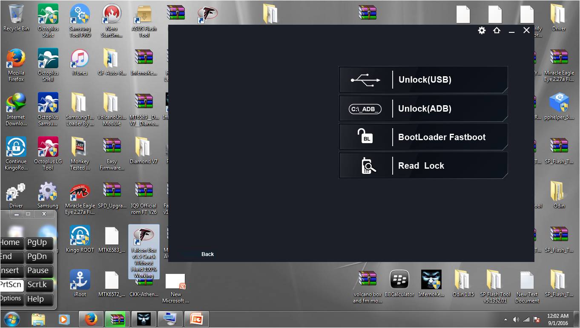The image size is (580, 328).
Task: Launch Nero StartSmart shortcut
Action: [112, 20]
